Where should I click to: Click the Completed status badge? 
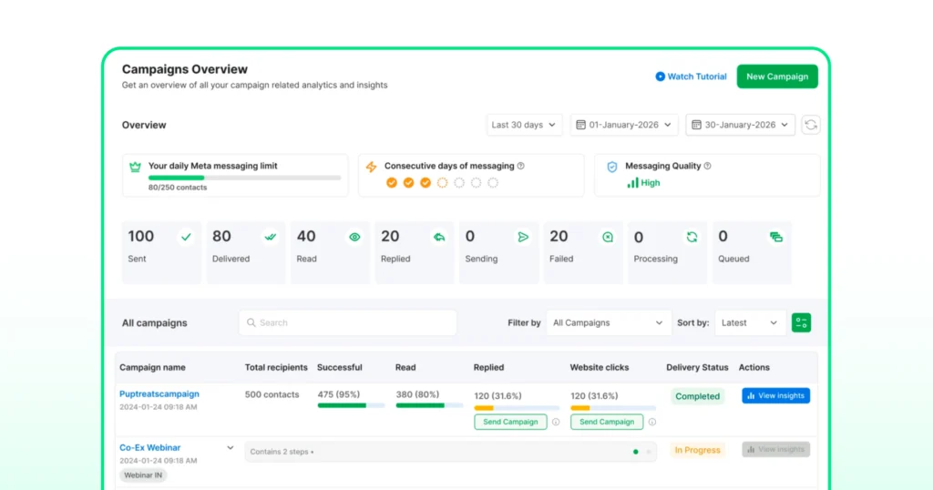697,396
